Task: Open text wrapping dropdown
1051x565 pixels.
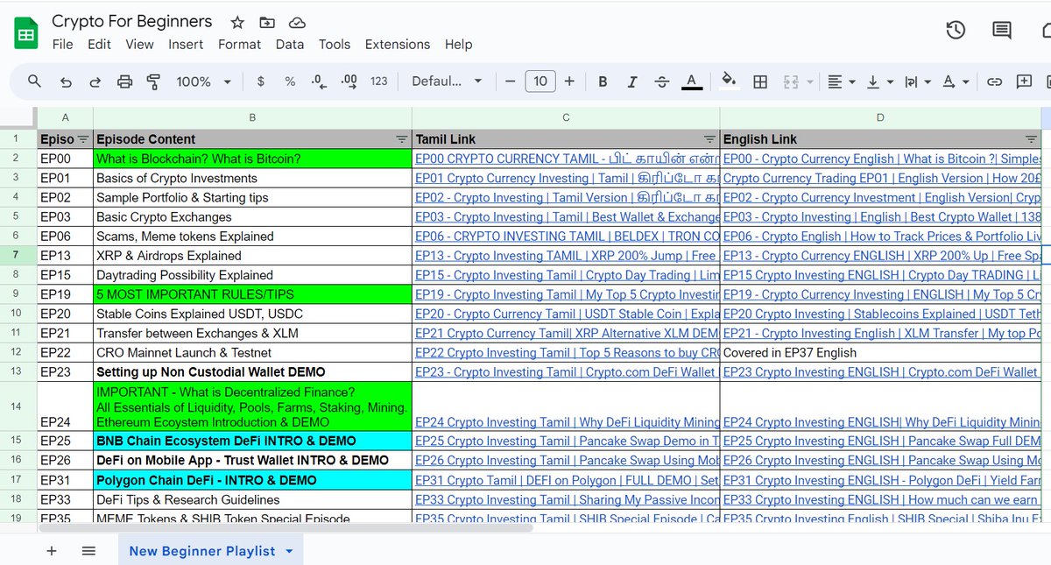Action: pos(916,81)
